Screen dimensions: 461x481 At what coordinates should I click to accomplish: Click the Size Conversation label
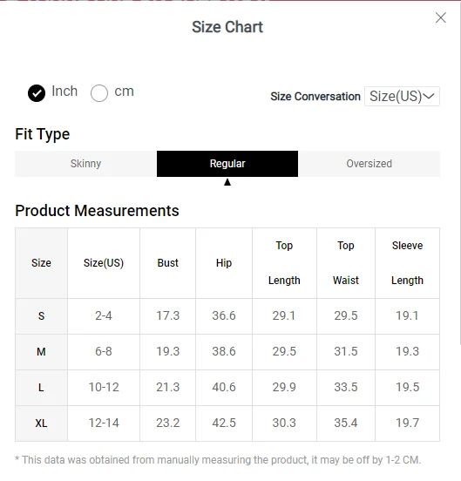coord(315,97)
